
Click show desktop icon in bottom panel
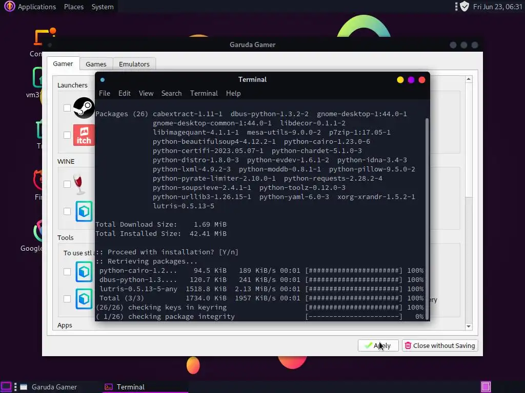click(6, 387)
